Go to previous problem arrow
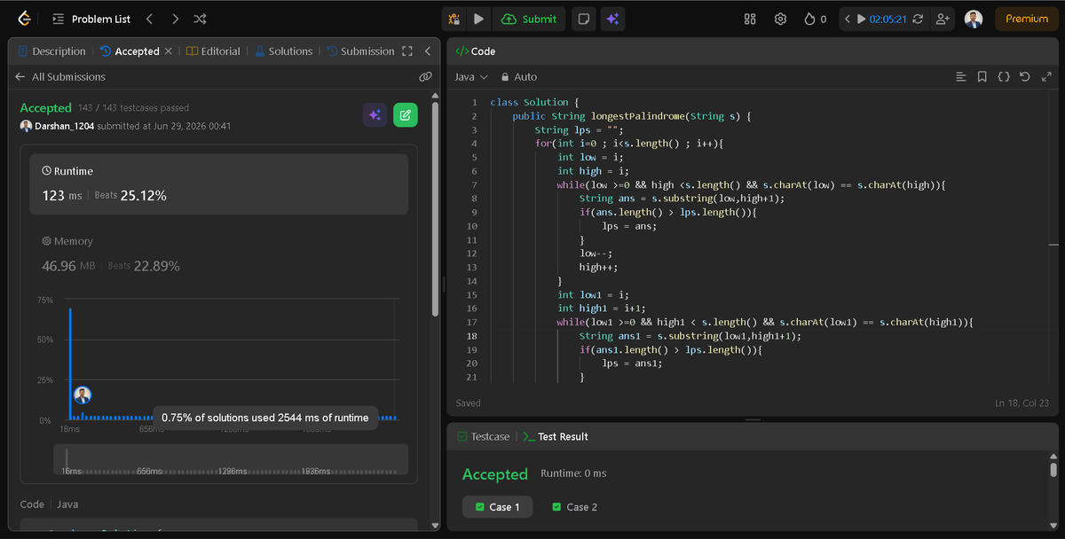1065x539 pixels. pyautogui.click(x=149, y=19)
